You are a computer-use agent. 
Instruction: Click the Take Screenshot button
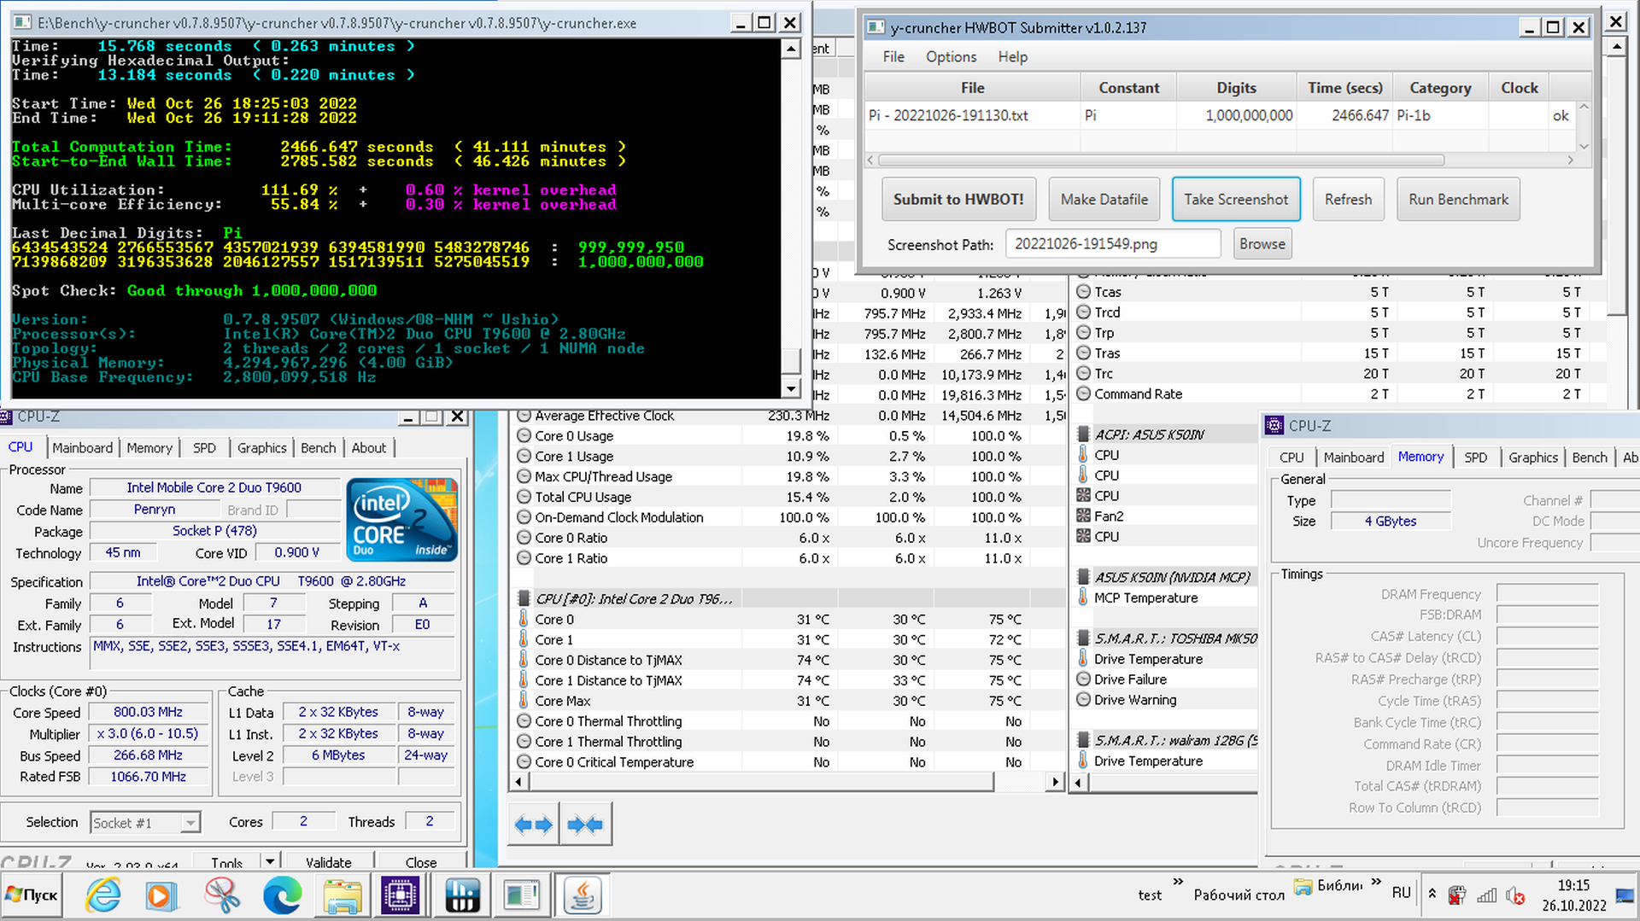point(1235,199)
